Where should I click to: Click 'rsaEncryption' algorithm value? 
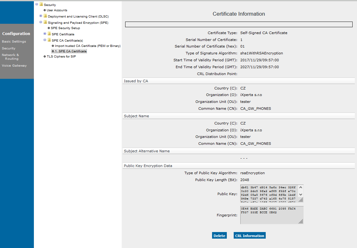tap(253, 173)
